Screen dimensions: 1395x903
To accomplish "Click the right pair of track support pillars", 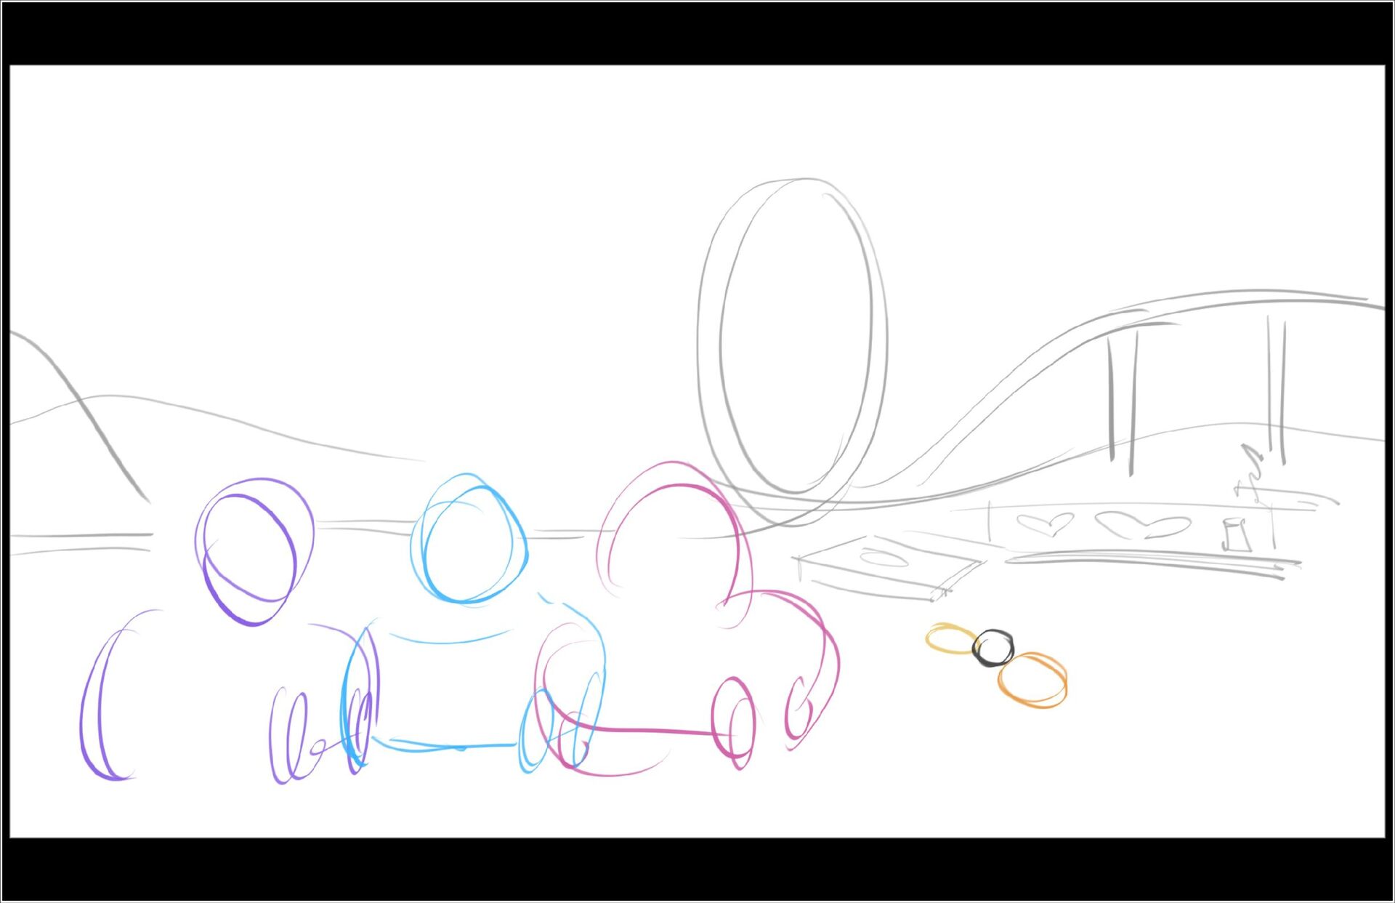I will pyautogui.click(x=1276, y=389).
